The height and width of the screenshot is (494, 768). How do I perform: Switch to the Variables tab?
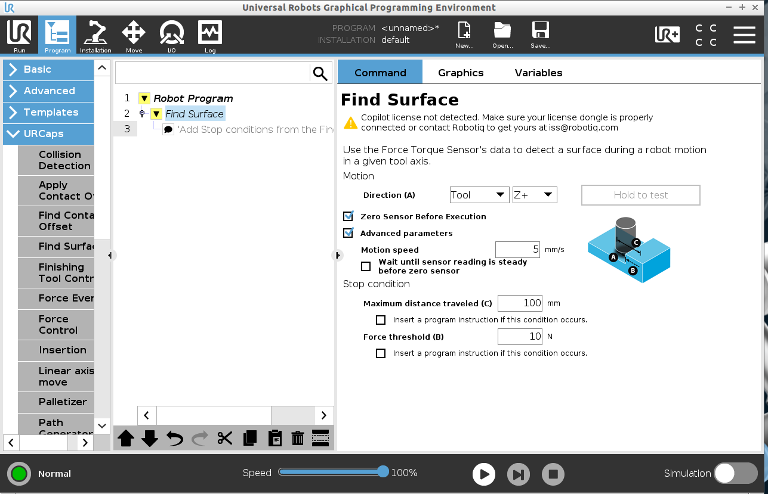(x=538, y=73)
